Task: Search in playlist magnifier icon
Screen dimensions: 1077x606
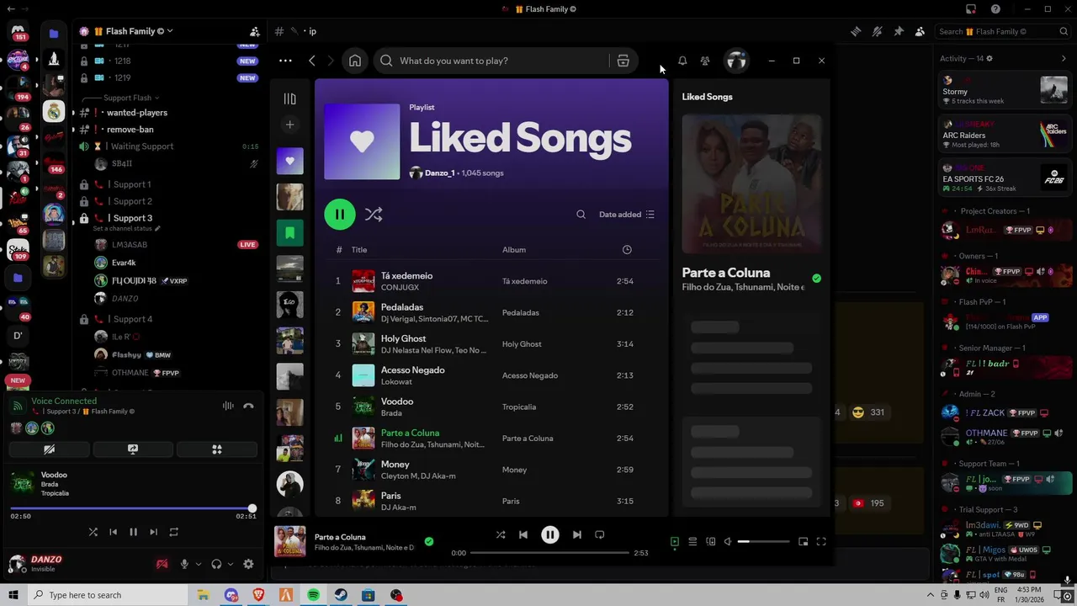Action: 581,215
